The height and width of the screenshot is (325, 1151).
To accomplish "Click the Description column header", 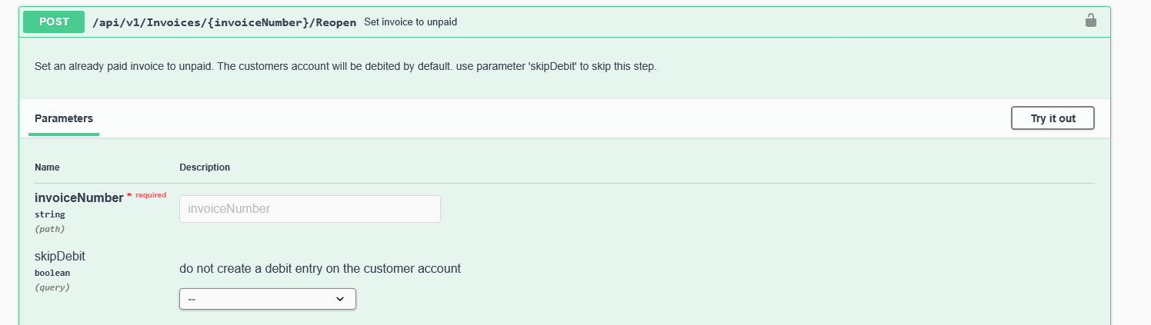I will coord(205,167).
